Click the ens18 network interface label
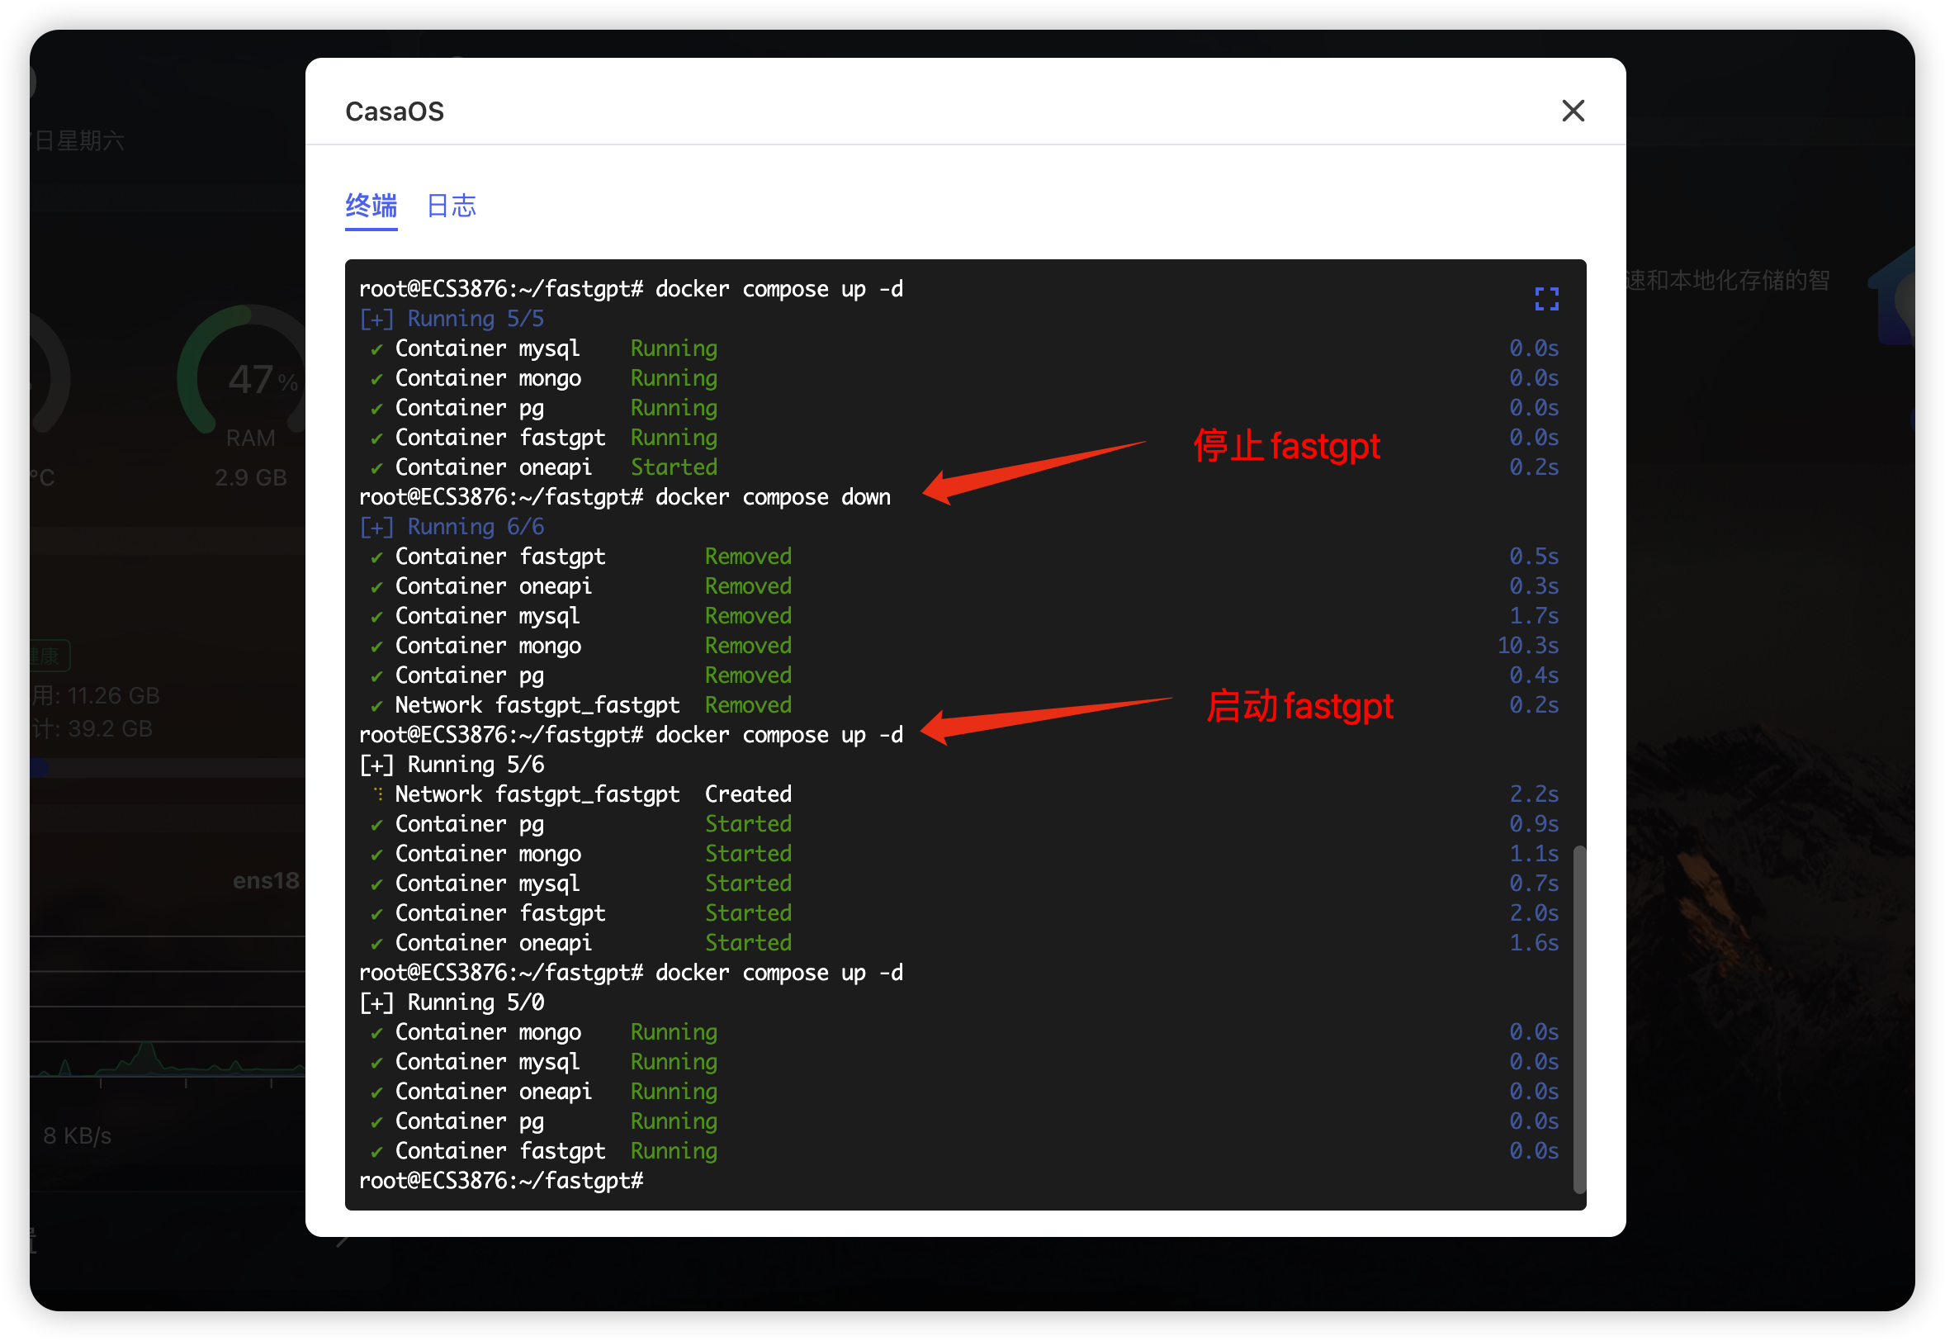Viewport: 1945px width, 1341px height. click(x=265, y=880)
